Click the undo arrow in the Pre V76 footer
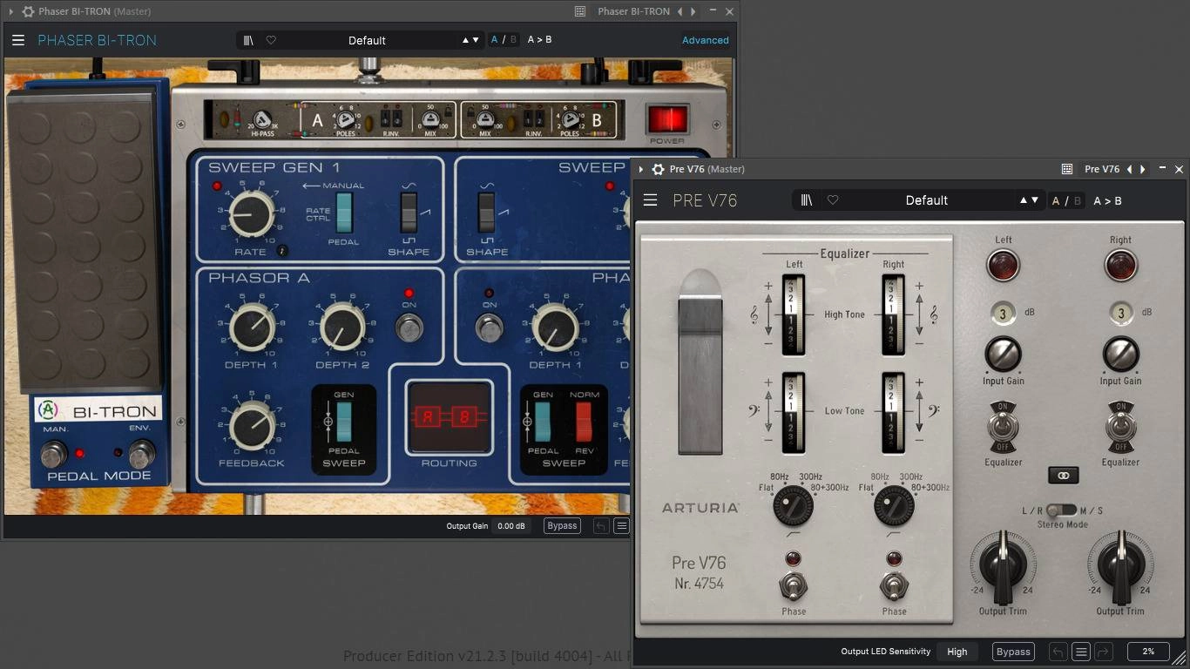The image size is (1190, 669). click(x=1058, y=652)
